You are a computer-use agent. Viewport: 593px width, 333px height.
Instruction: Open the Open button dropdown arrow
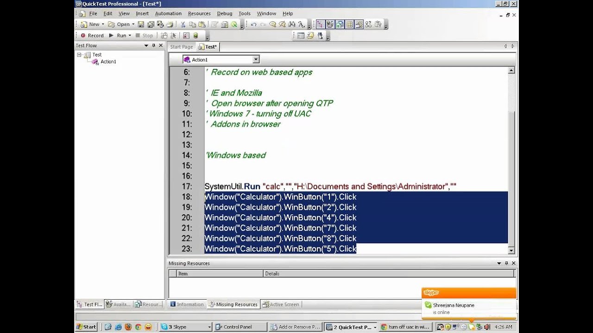tap(133, 24)
